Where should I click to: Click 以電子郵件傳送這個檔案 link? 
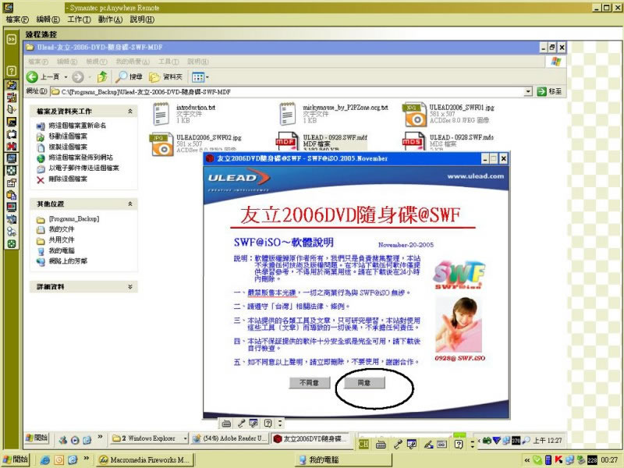point(83,168)
